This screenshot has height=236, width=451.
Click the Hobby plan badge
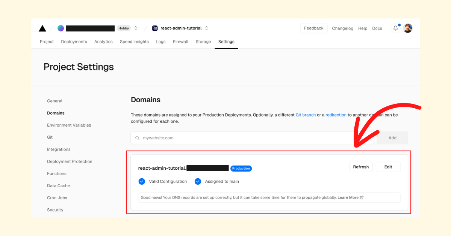[124, 28]
